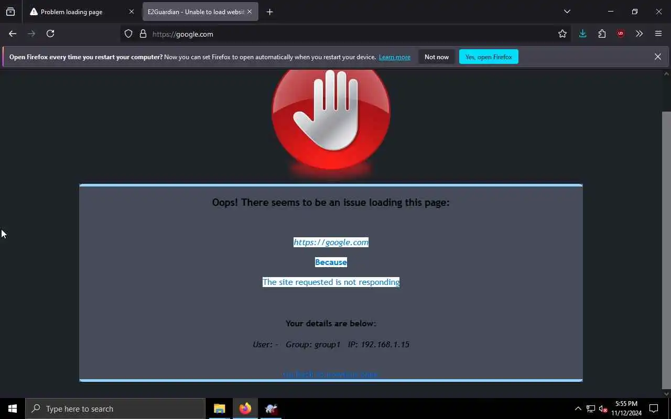The height and width of the screenshot is (419, 671).
Task: Click the Your details are below text
Action: [x=331, y=323]
